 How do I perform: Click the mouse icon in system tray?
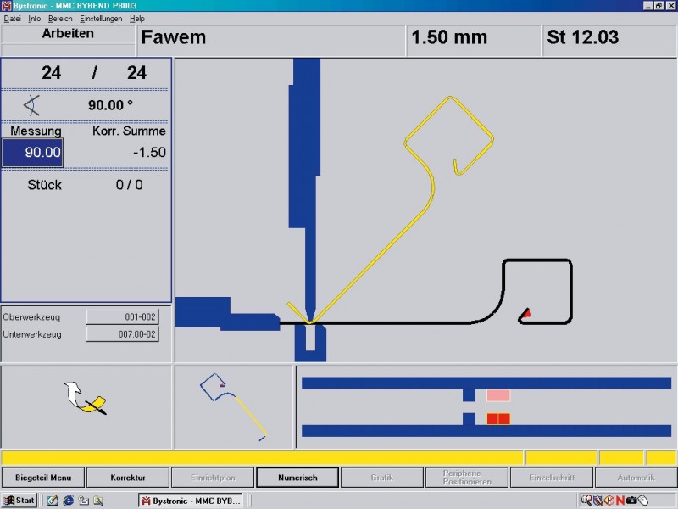[x=642, y=501]
